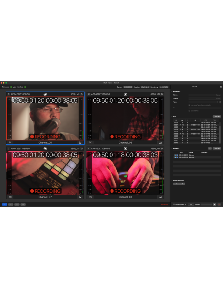223x288 pixels.
Task: Switch to multiviewer page 1 tab
Action: pyautogui.click(x=5, y=205)
